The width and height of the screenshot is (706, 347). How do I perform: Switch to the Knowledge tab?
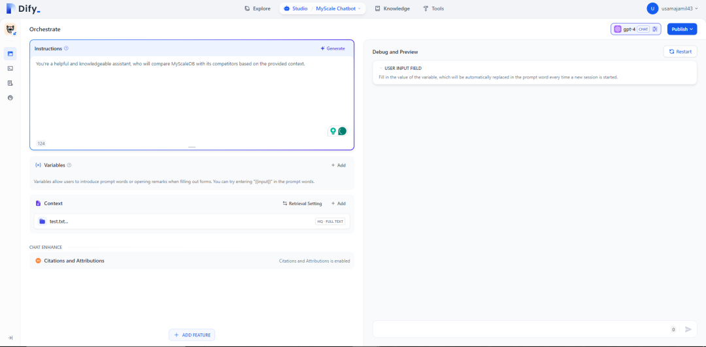click(x=392, y=8)
